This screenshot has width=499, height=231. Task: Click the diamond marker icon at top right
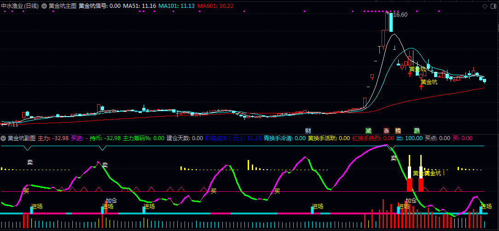[485, 6]
